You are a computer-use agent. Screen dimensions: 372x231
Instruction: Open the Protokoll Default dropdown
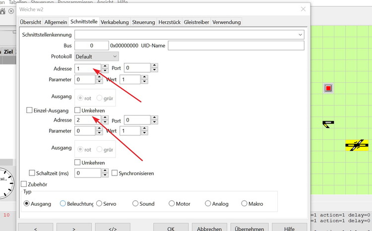click(x=97, y=57)
